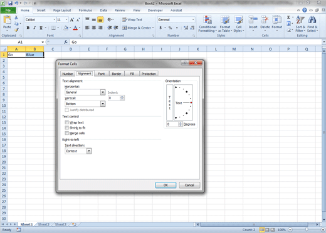Switch to Sheet2 tab
Image resolution: width=326 pixels, height=233 pixels.
43,224
